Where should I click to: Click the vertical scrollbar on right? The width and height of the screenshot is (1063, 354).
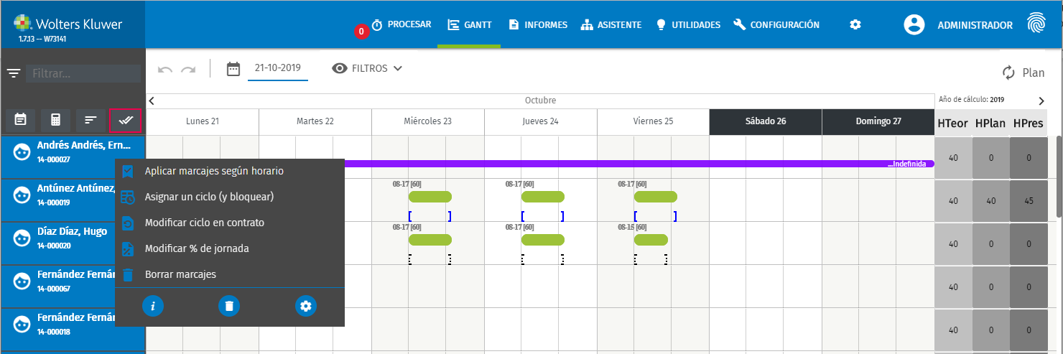pyautogui.click(x=1059, y=176)
